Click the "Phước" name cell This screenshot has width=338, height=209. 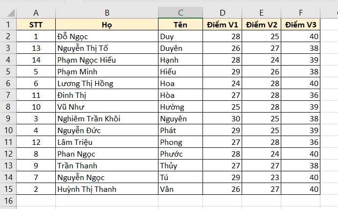(180, 154)
